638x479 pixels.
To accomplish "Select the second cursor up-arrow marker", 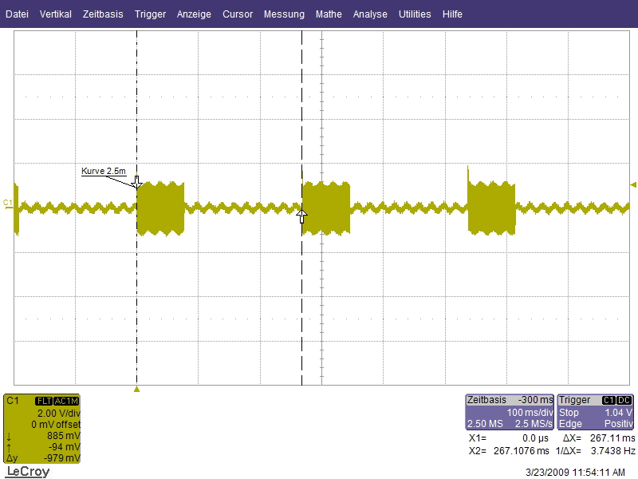I will coord(301,216).
